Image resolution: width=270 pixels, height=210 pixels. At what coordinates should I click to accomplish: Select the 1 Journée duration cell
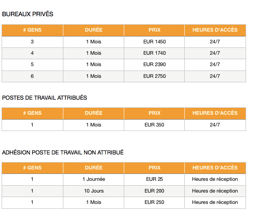pos(93,179)
